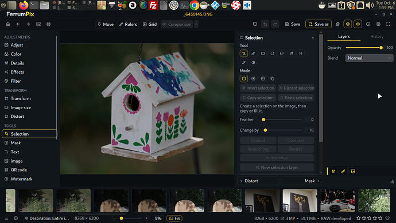The width and height of the screenshot is (396, 223).
Task: Reset edits with the revert history icon
Action: point(255,24)
